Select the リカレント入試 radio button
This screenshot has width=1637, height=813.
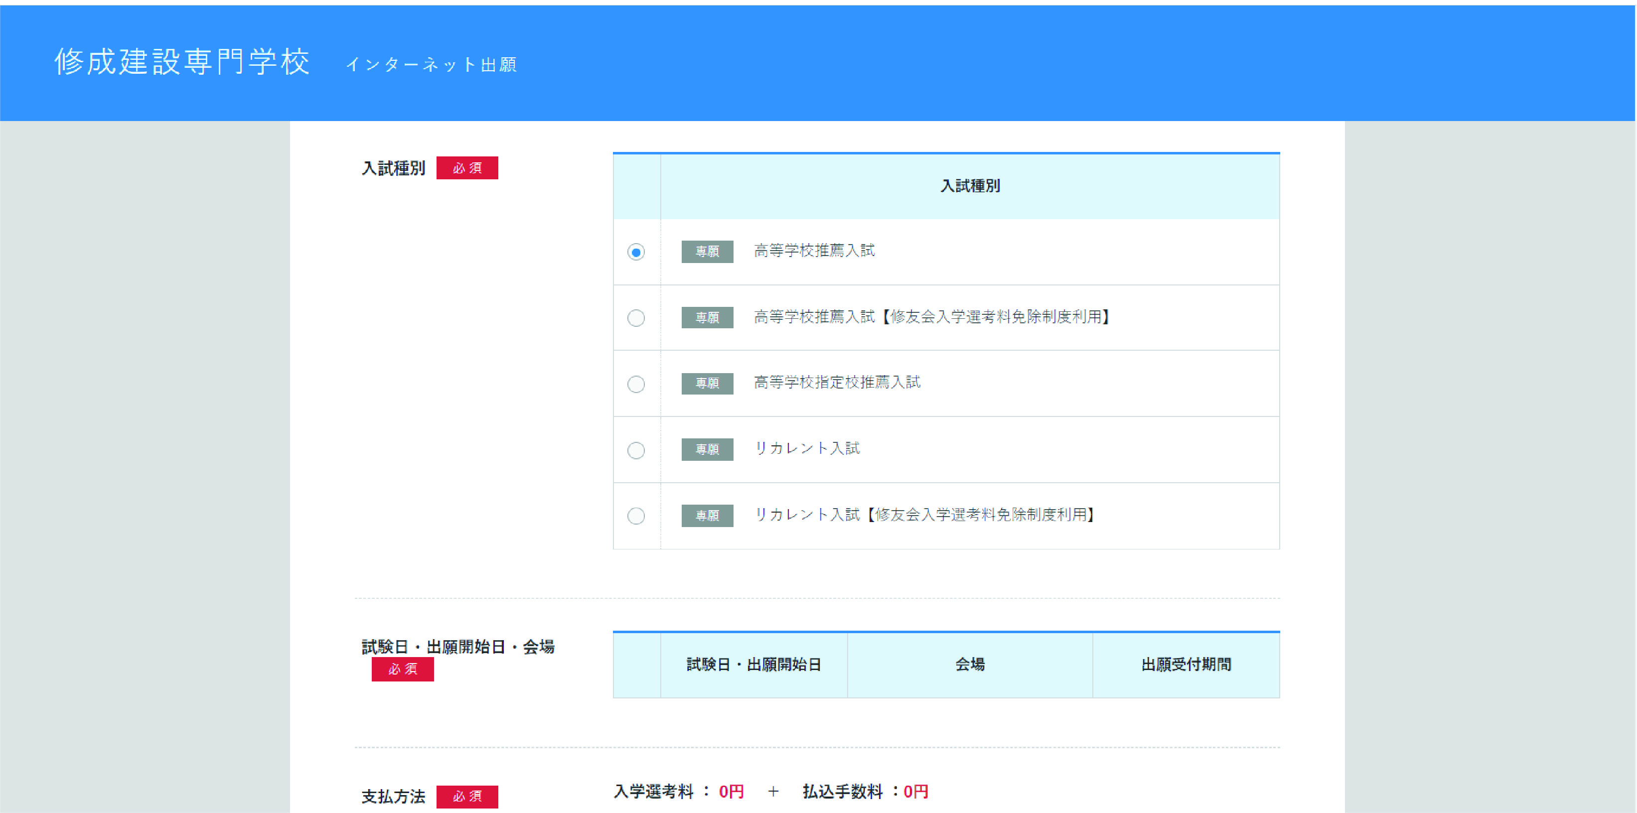pos(635,450)
